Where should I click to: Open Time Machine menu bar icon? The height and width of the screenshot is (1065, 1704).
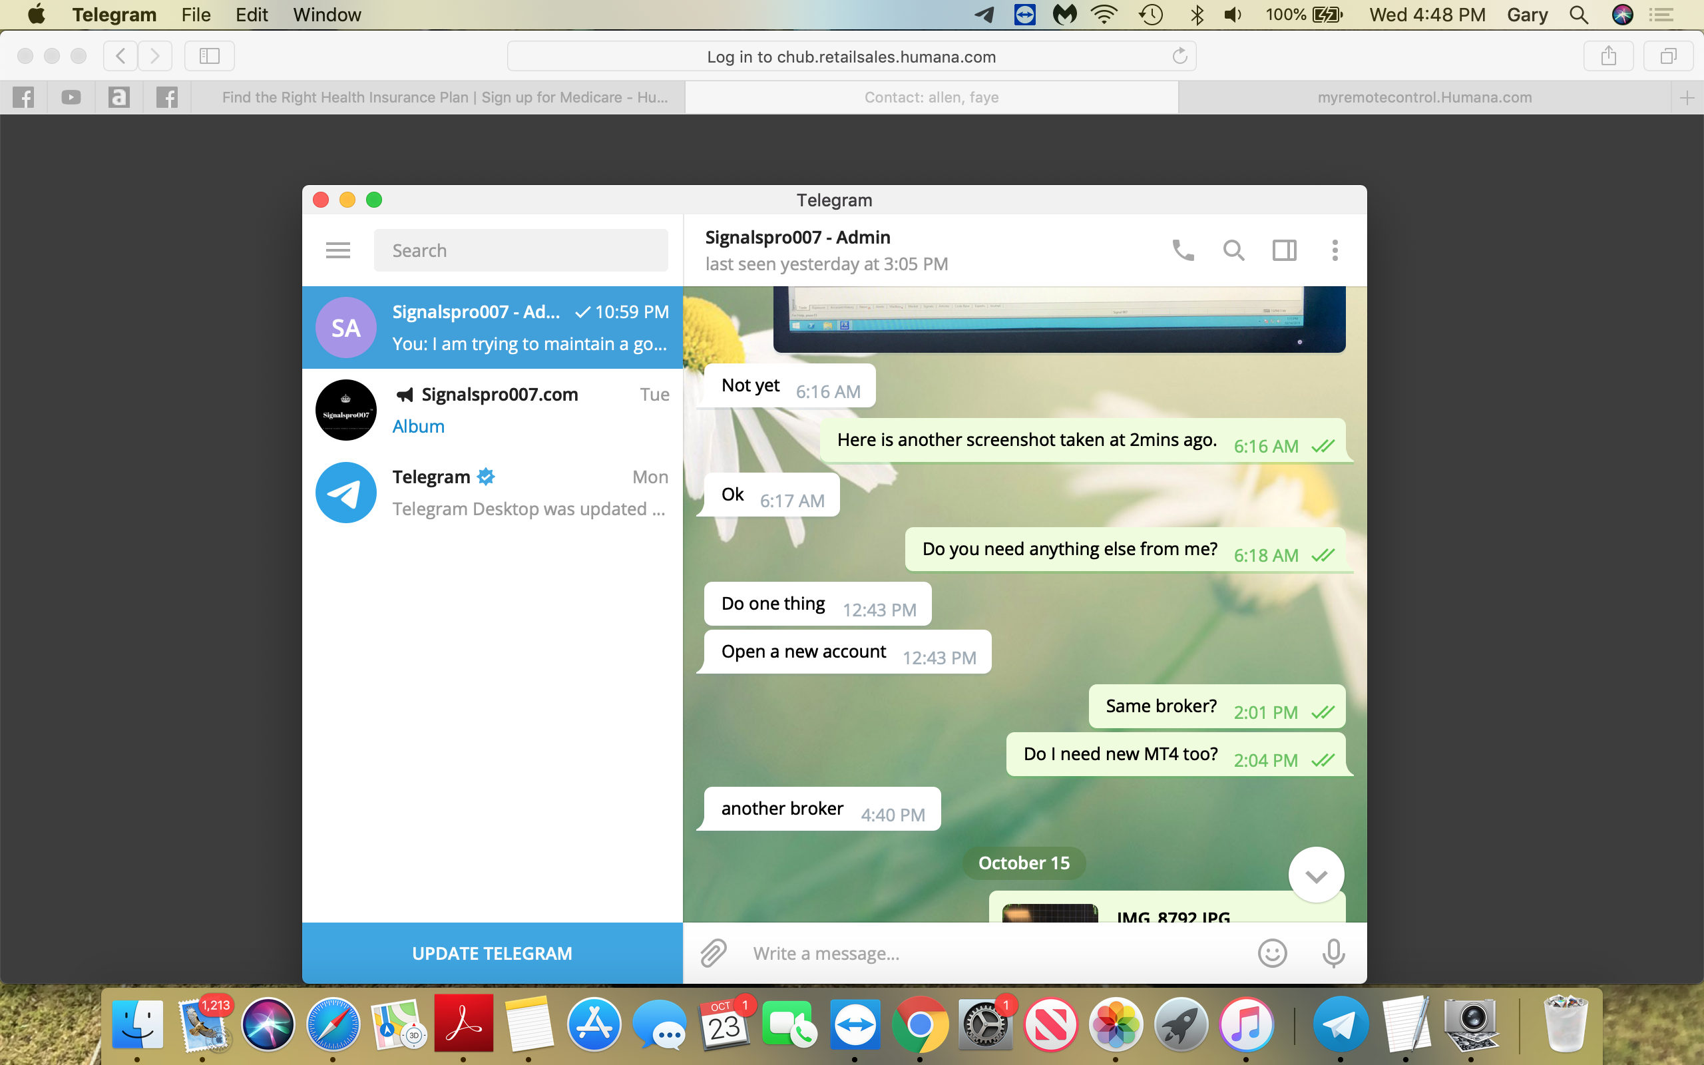pos(1152,15)
